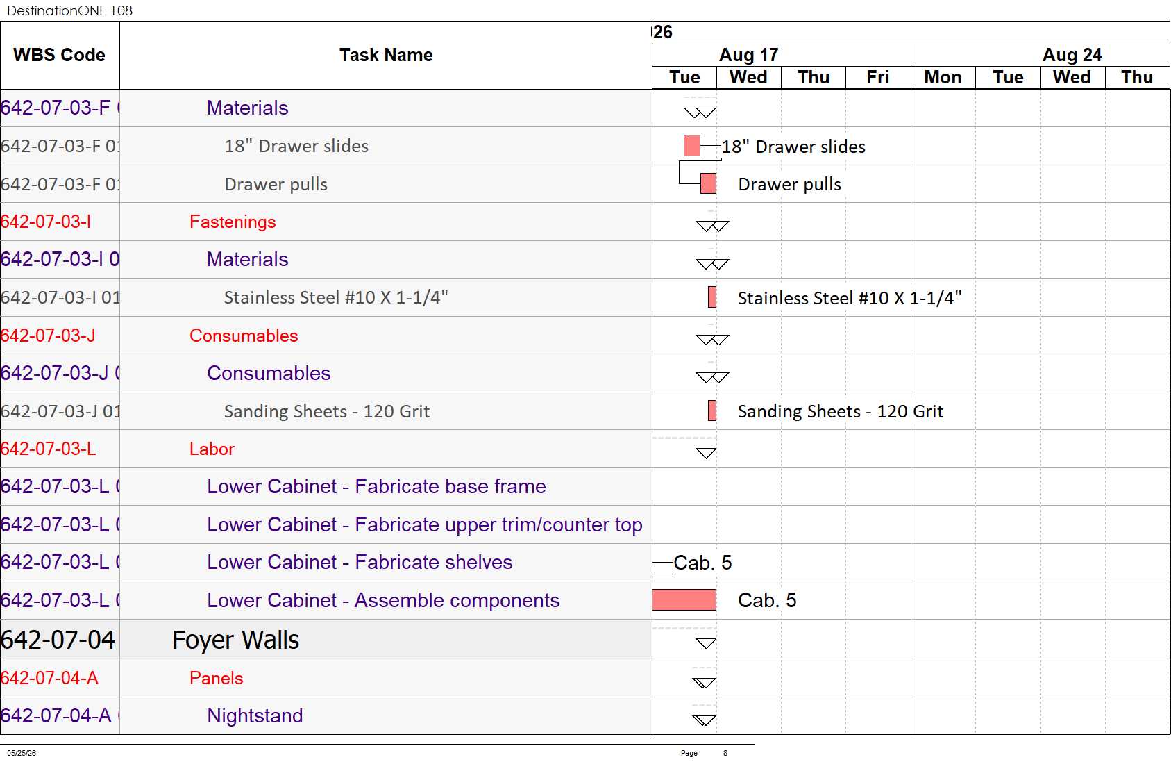Click the Panels row summary marker in chart
Screen dimensions: 1171x762
(x=704, y=683)
